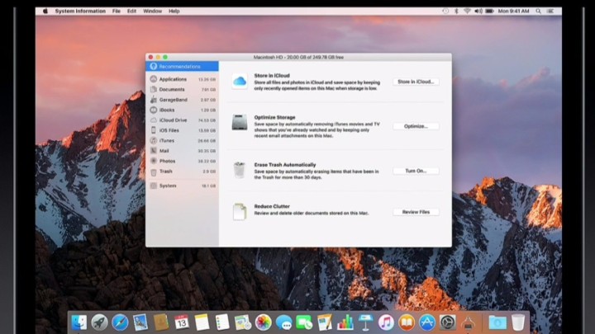Open Notification Center icon

point(550,11)
